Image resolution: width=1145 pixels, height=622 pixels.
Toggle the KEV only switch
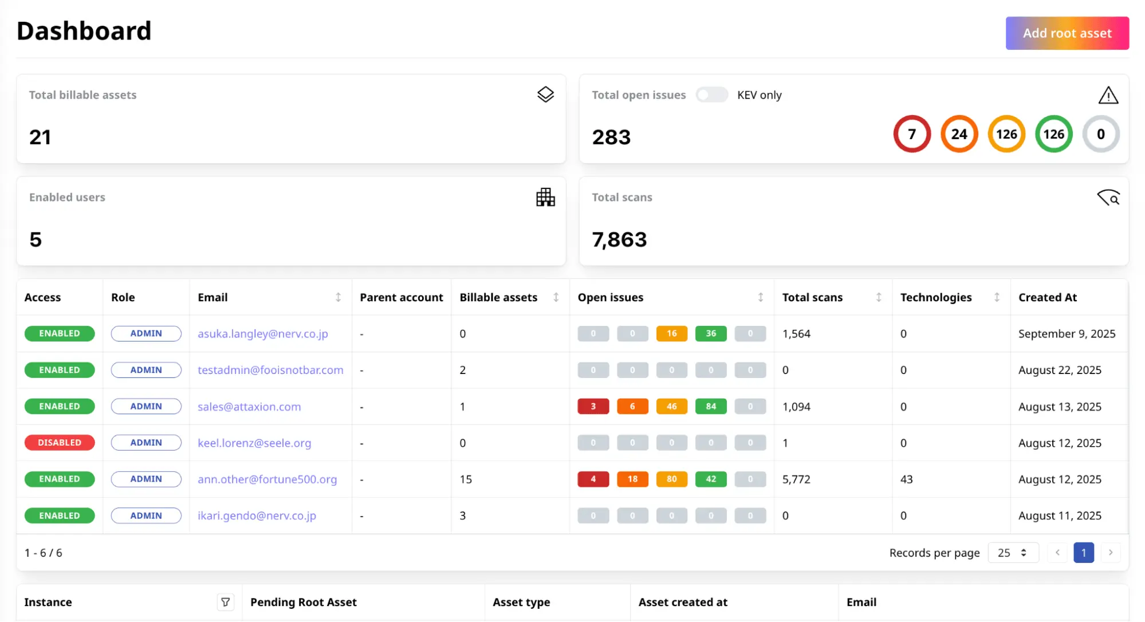pos(711,95)
